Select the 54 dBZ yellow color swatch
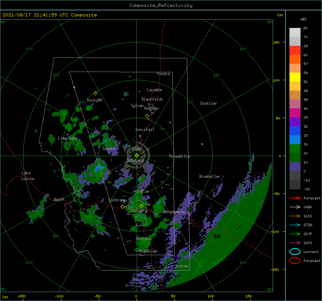Image resolution: width=322 pixels, height=301 pixels. click(295, 77)
